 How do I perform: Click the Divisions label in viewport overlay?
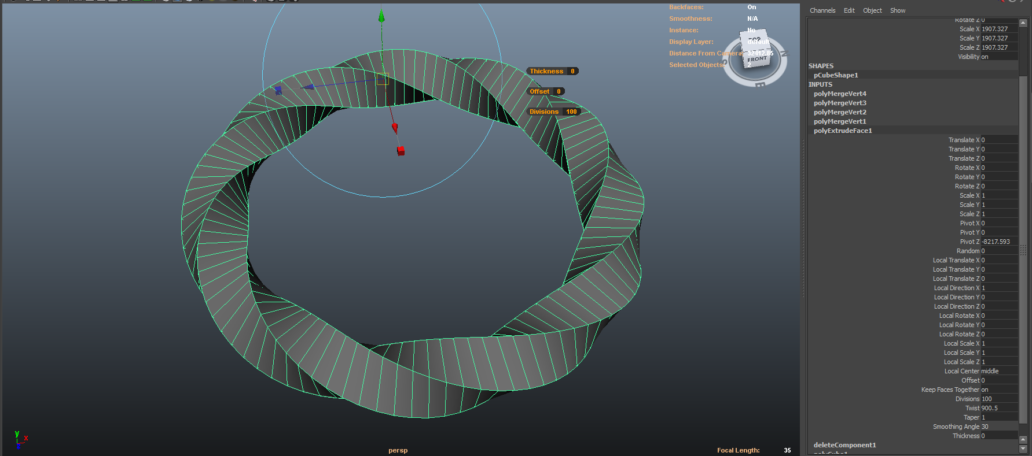click(544, 112)
